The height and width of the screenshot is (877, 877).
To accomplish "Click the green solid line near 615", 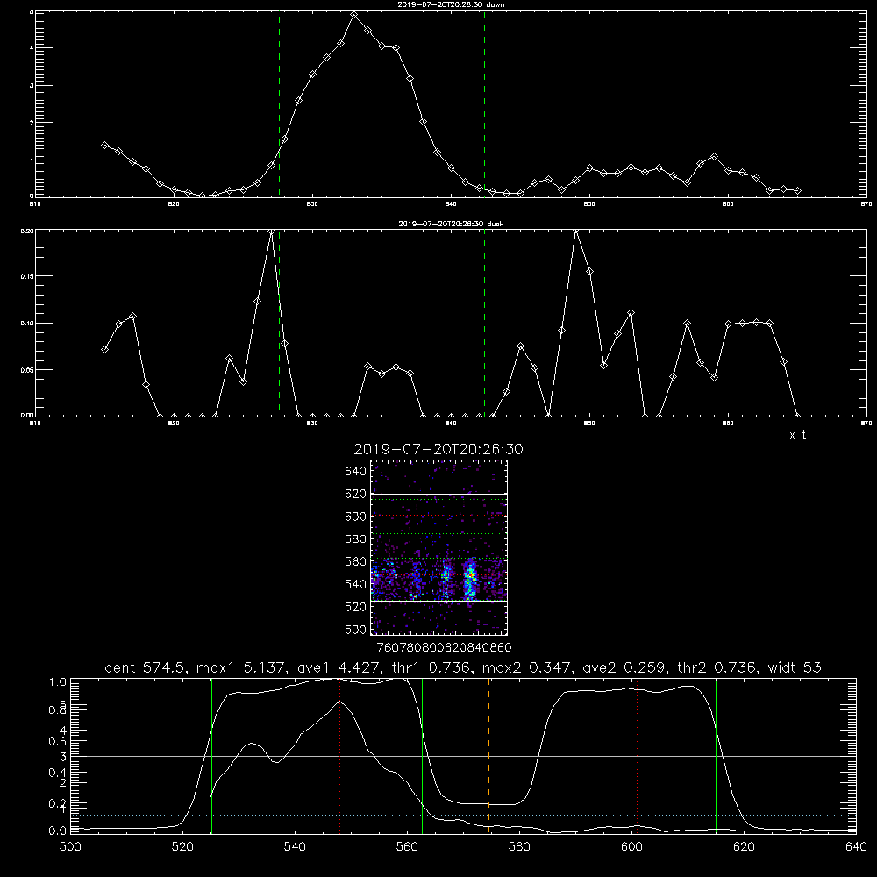I will [716, 755].
